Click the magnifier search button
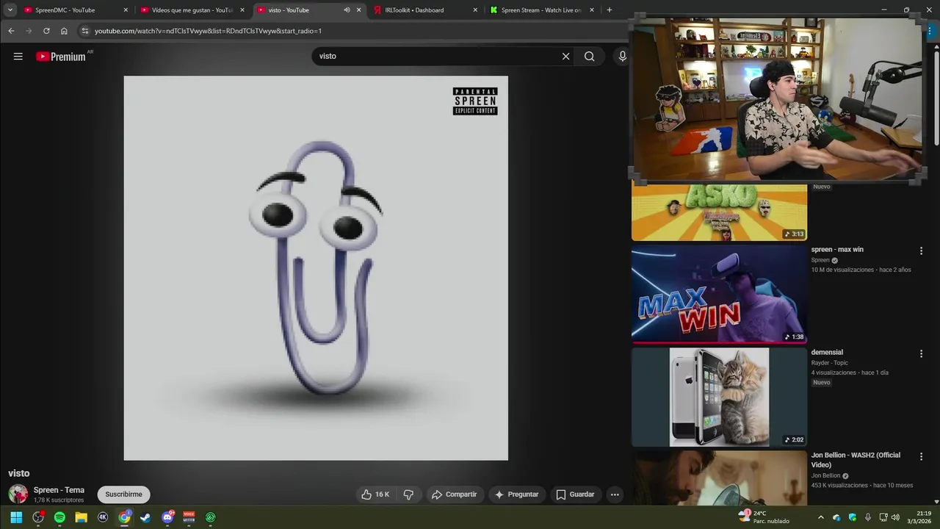Screen dimensions: 940x529 point(589,57)
